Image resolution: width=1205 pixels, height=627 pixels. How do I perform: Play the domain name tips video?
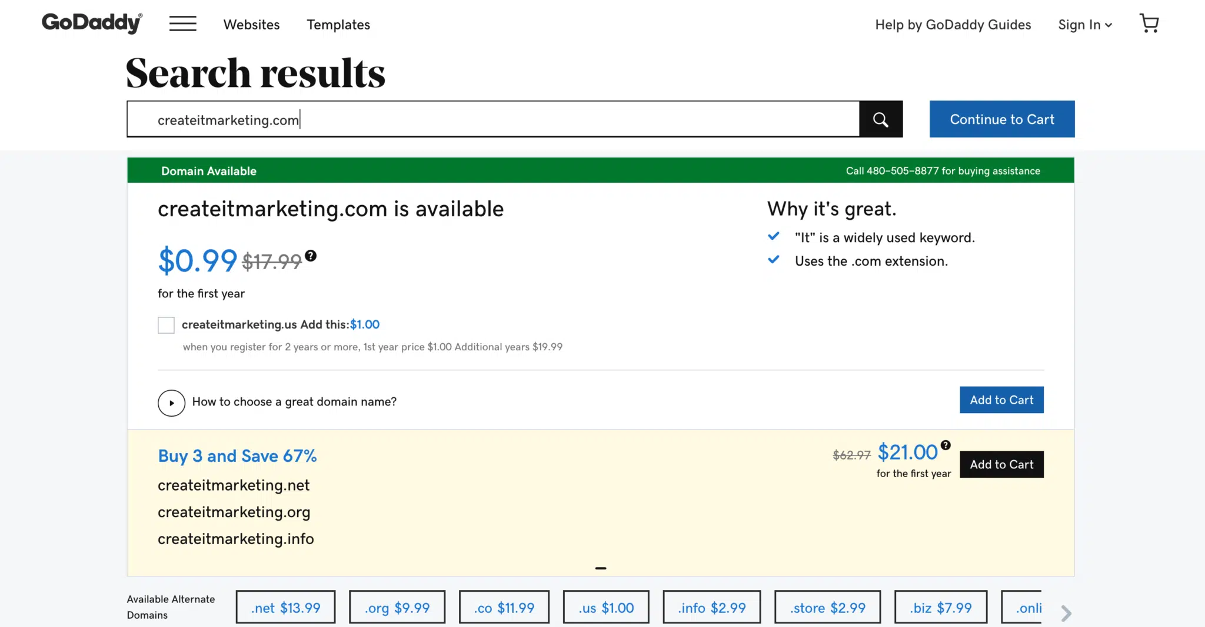tap(171, 403)
